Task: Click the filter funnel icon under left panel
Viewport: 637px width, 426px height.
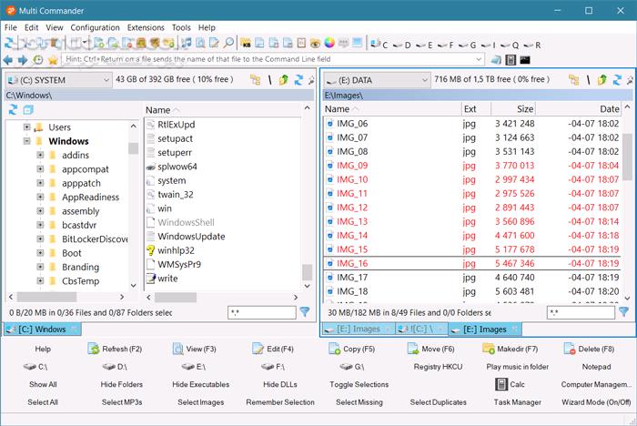Action: click(305, 312)
